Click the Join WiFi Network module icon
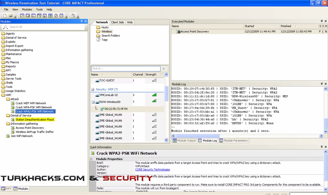Viewport: 328px width, 195px height. pyautogui.click(x=8, y=136)
